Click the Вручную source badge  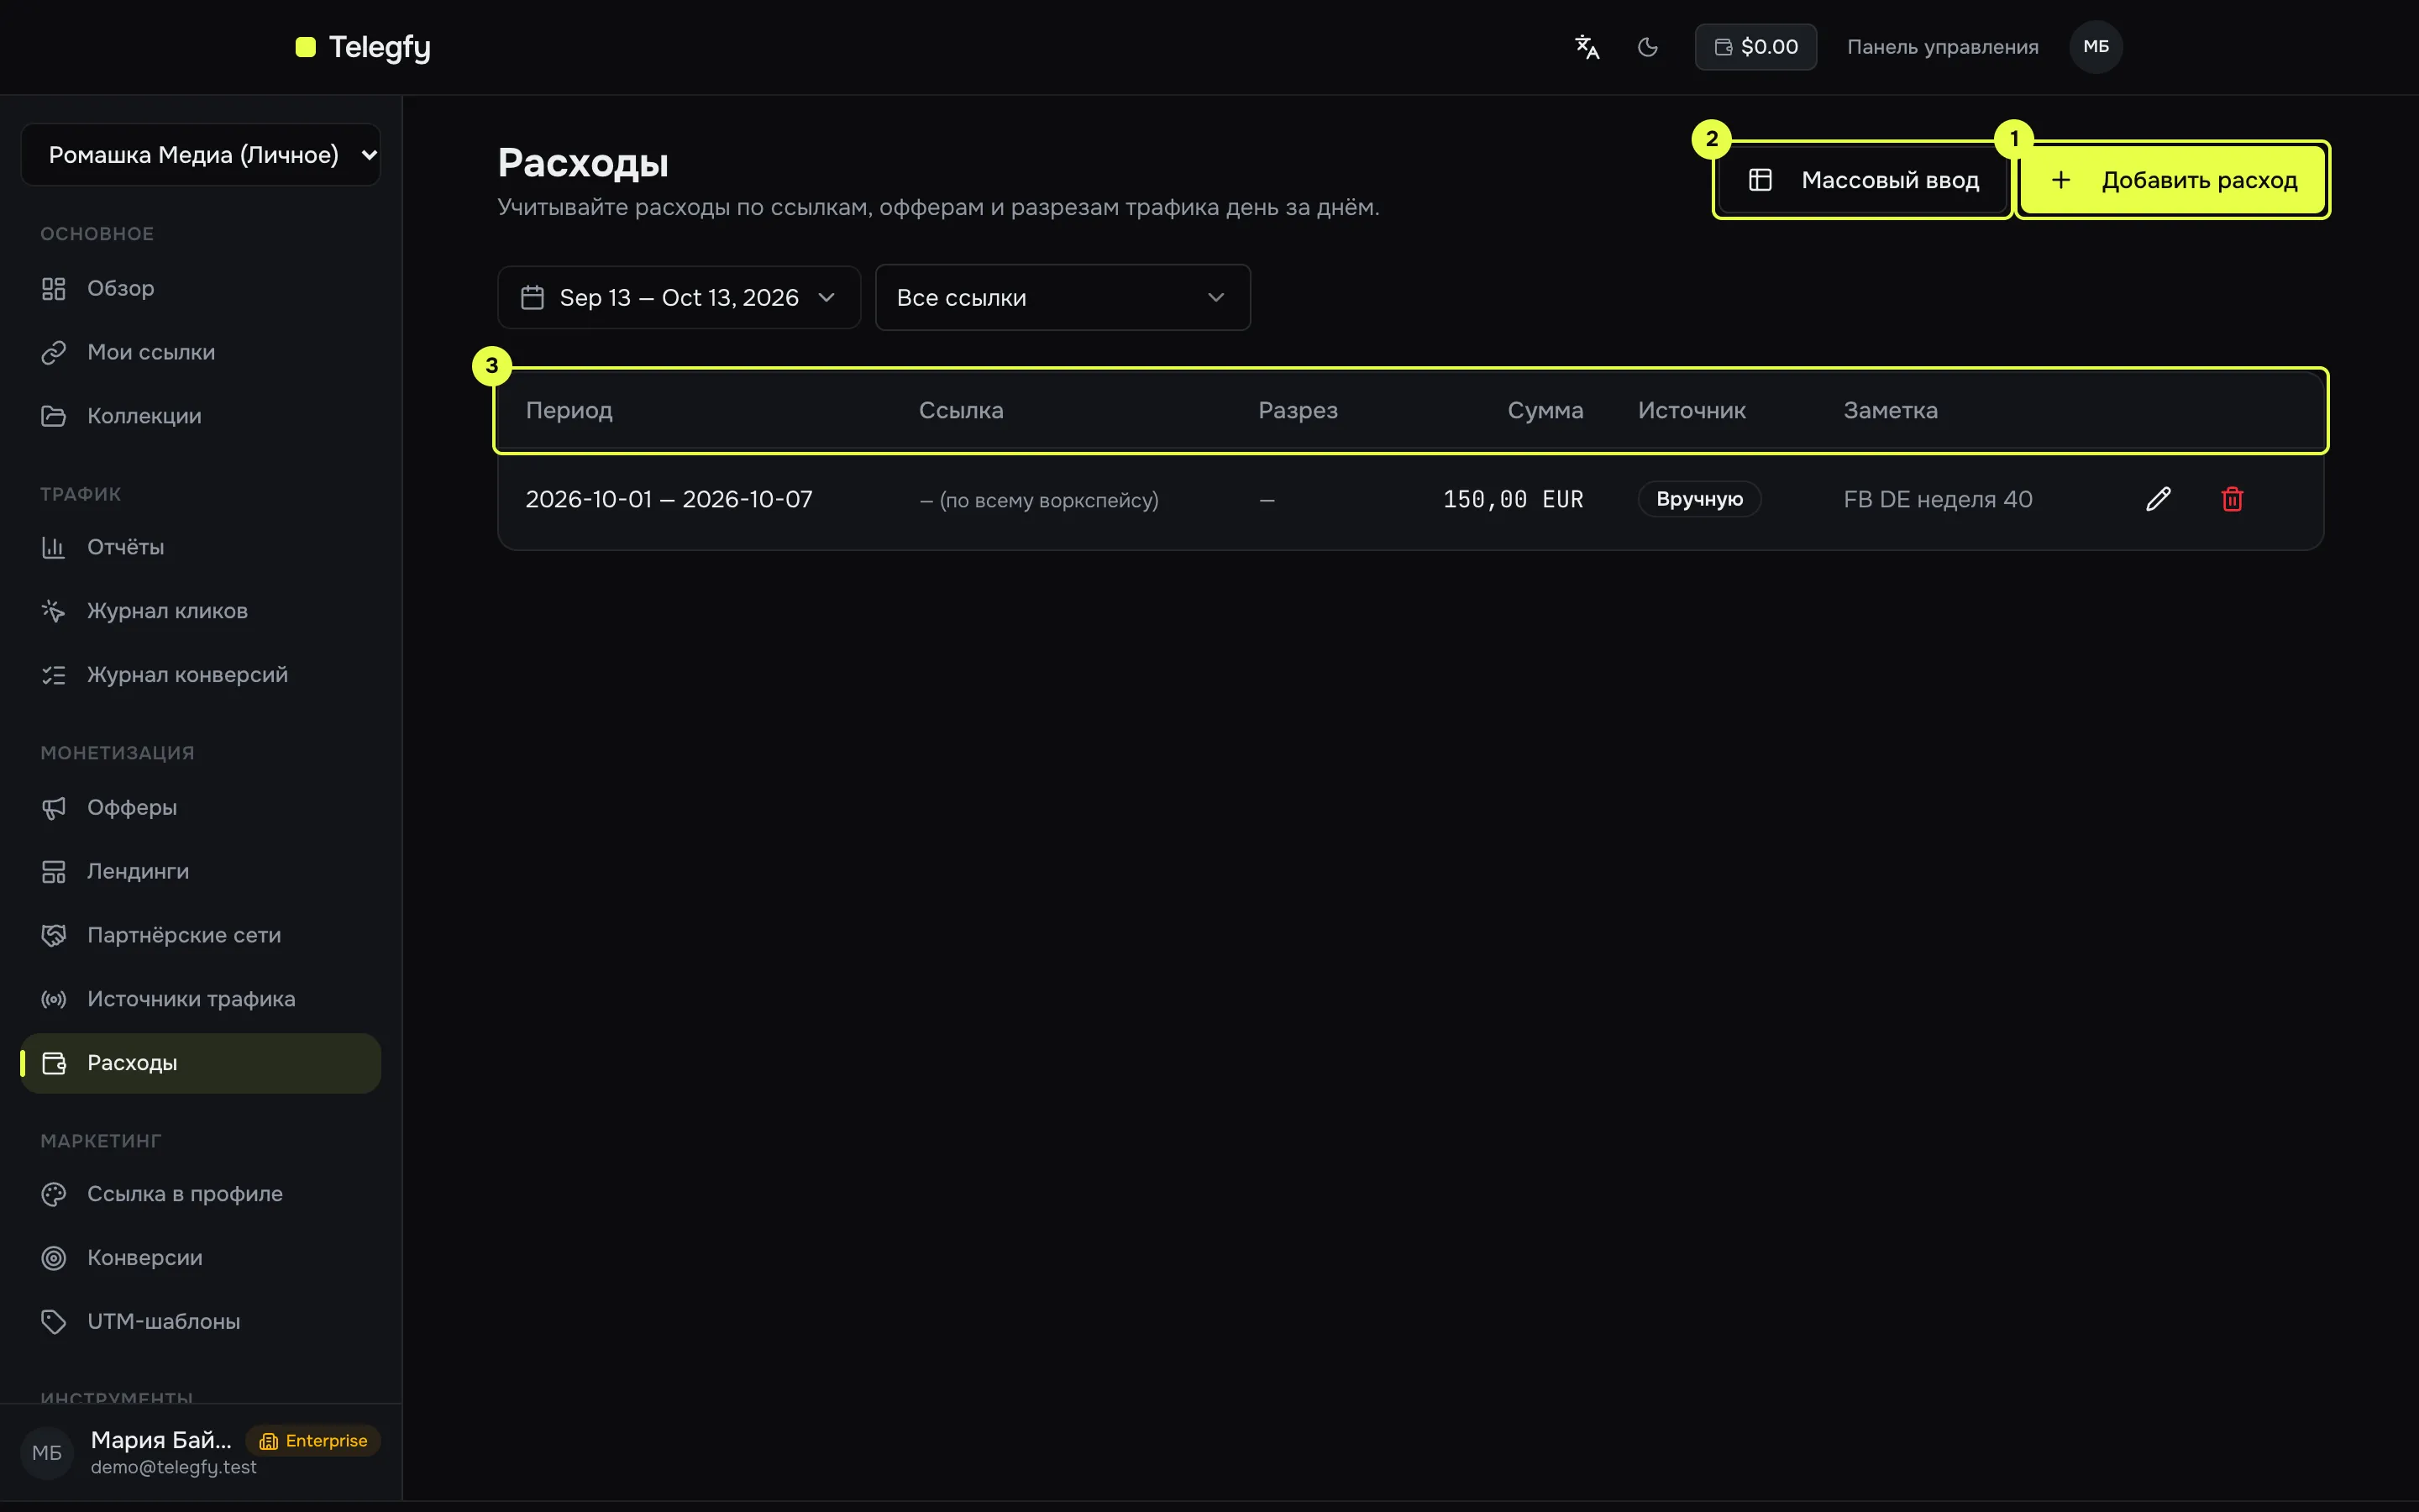1699,499
